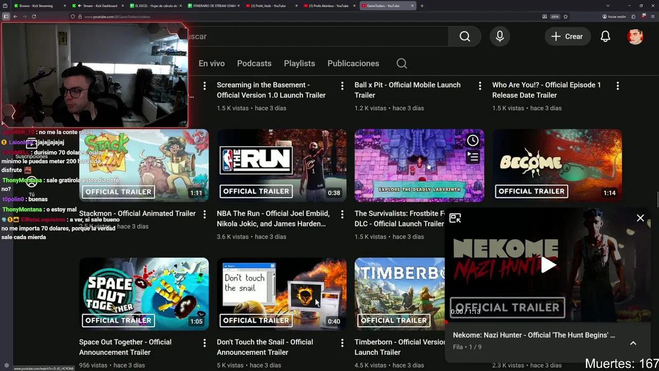Open the Timberborn thumbnail
Viewport: 659px width, 371px height.
coord(400,294)
